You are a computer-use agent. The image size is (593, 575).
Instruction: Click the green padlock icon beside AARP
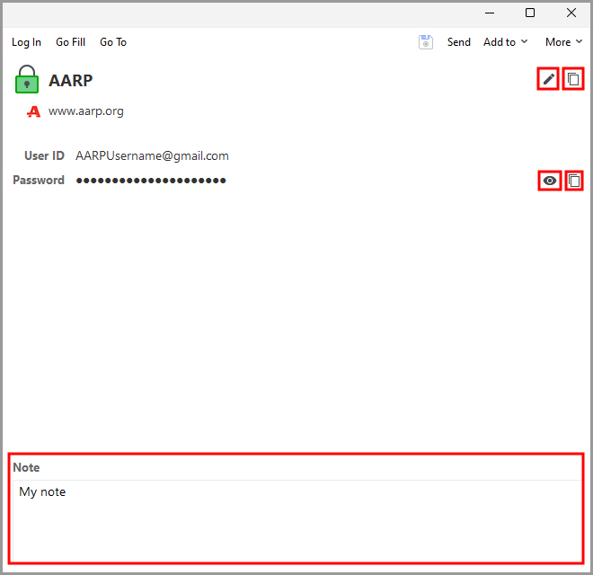pyautogui.click(x=27, y=79)
